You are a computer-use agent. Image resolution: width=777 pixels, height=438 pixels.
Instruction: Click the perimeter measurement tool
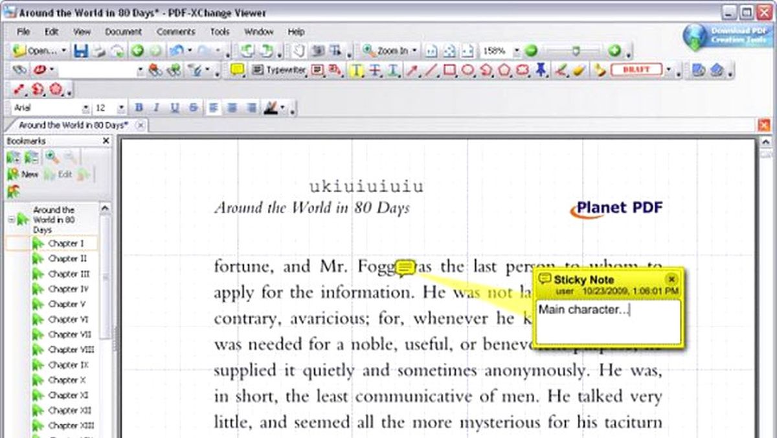[38, 89]
